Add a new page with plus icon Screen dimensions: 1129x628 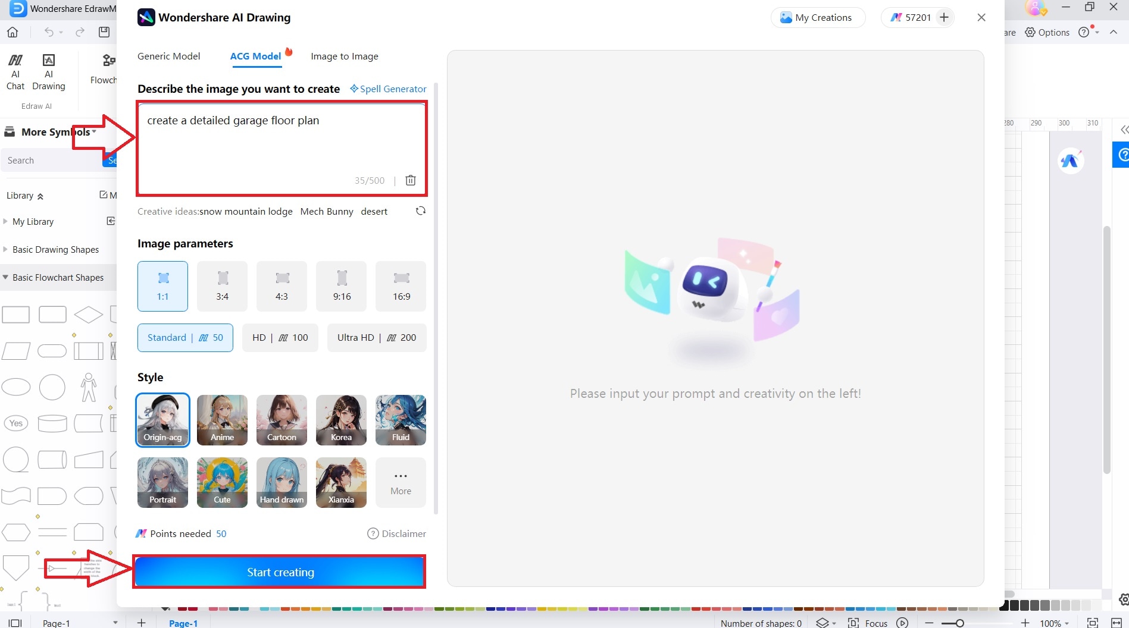(x=141, y=623)
